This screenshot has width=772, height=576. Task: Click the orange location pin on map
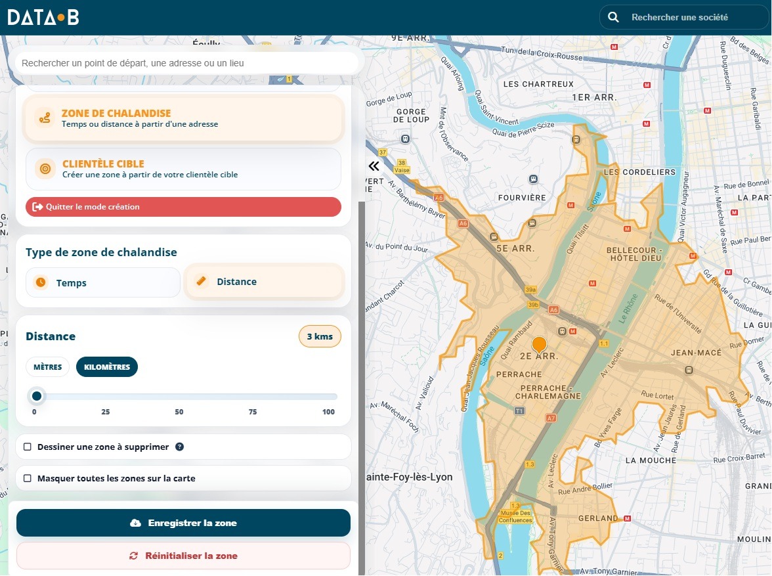pos(539,345)
